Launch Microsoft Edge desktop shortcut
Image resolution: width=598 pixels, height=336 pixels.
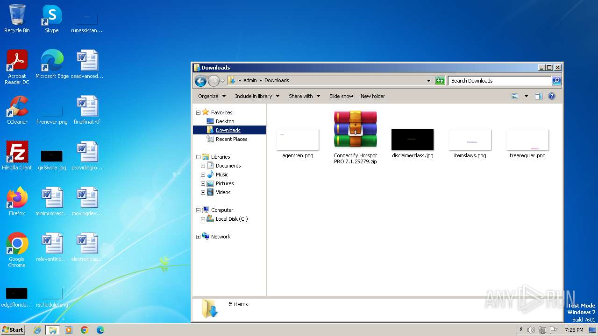(x=52, y=64)
